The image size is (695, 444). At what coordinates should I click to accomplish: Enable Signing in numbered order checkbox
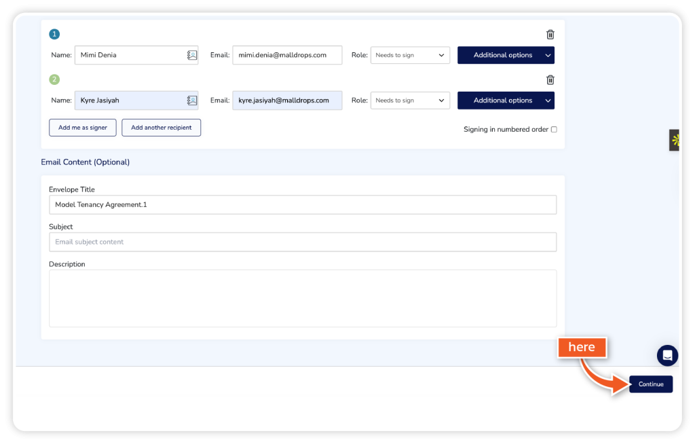(554, 130)
